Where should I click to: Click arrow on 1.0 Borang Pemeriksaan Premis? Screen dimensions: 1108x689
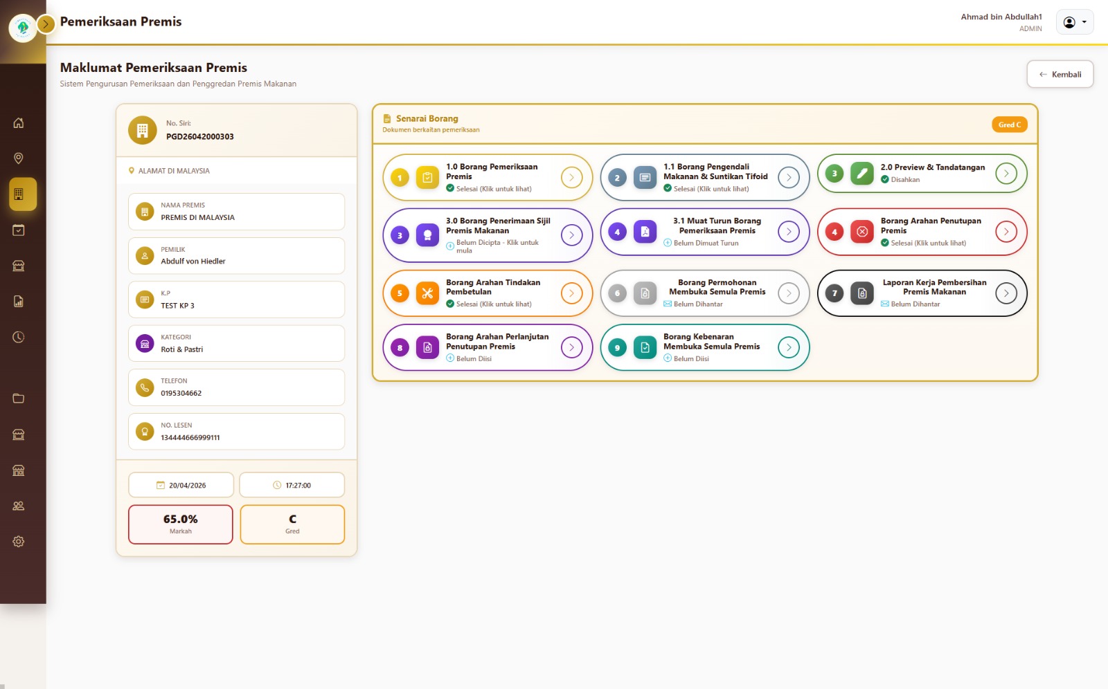coord(571,178)
